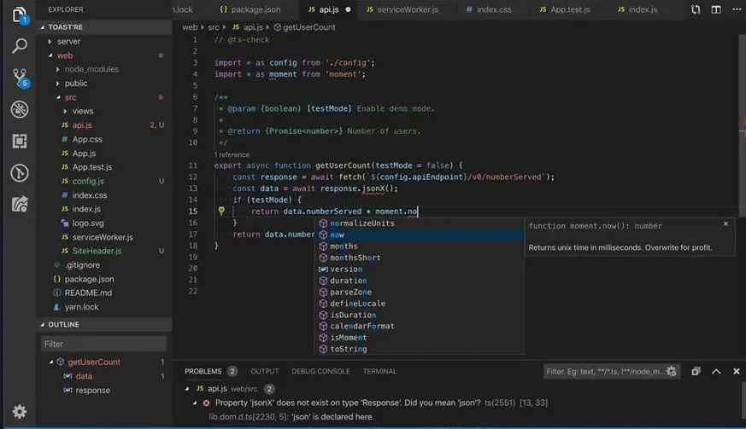Collapse getUserCount in the outline
This screenshot has width=746, height=429.
(51, 362)
